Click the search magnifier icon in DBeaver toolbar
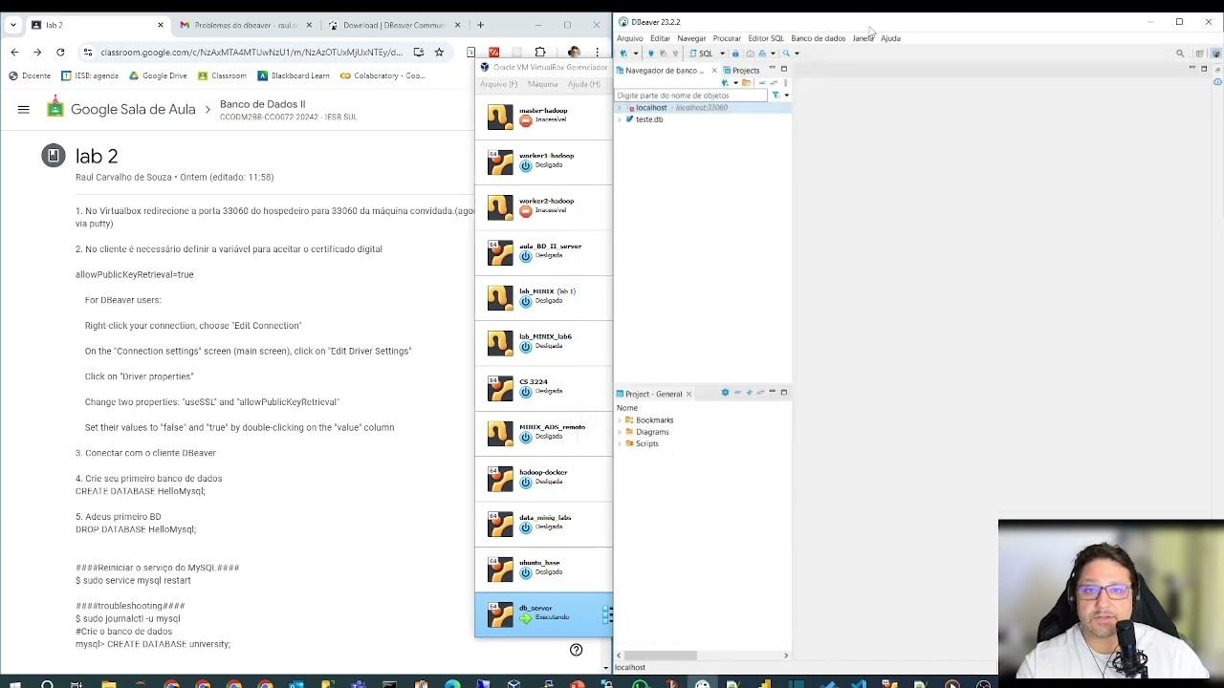The width and height of the screenshot is (1224, 688). coord(786,54)
